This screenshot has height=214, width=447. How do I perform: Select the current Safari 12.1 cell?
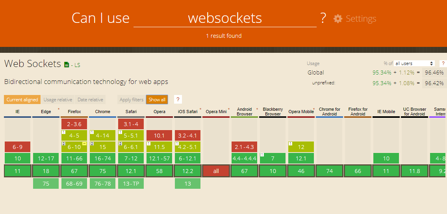pos(131,171)
